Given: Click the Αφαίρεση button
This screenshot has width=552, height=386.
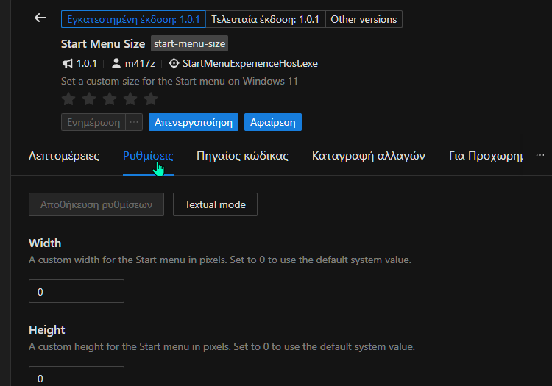Looking at the screenshot, I should [272, 122].
